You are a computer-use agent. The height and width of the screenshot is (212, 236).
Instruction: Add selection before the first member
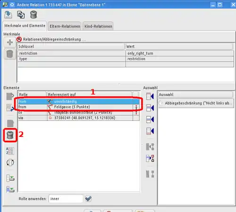click(x=150, y=96)
